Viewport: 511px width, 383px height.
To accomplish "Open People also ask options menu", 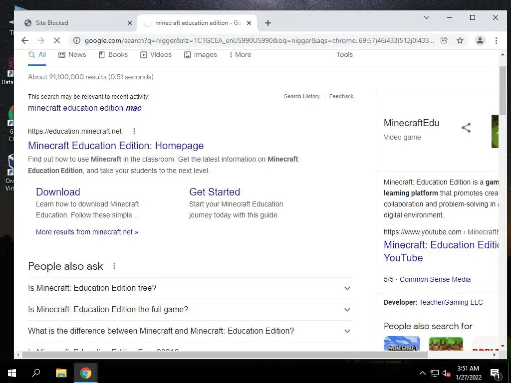I will pos(114,266).
